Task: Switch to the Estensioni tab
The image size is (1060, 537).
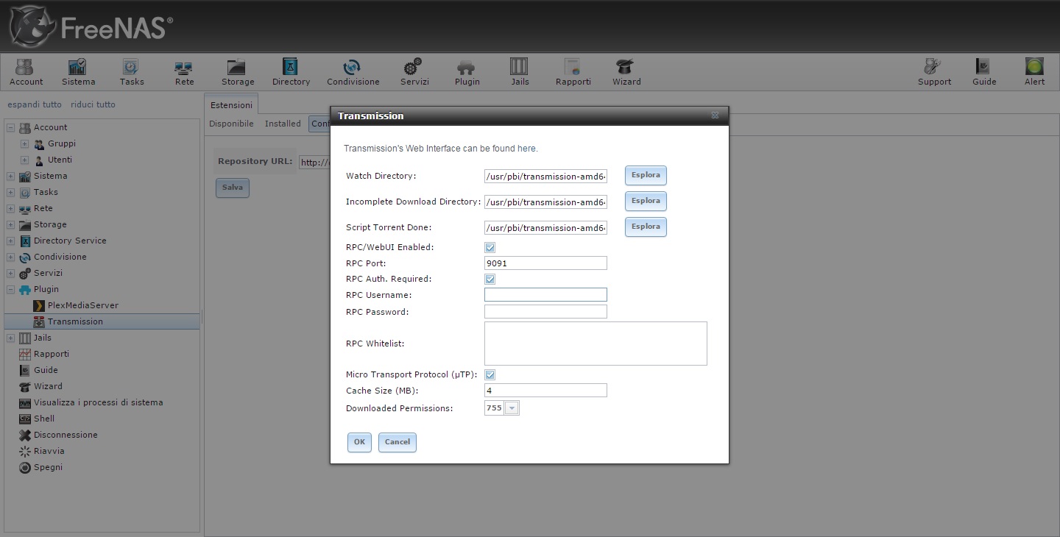Action: pos(231,105)
